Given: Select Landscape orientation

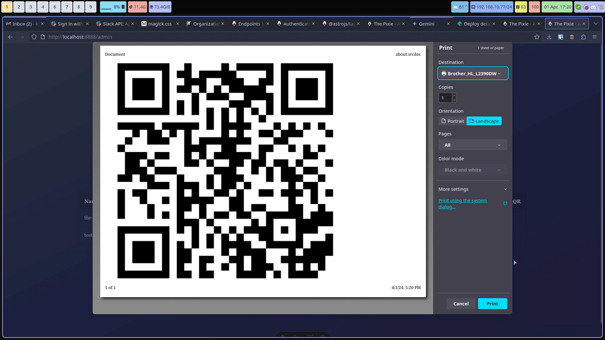Looking at the screenshot, I should coord(484,121).
